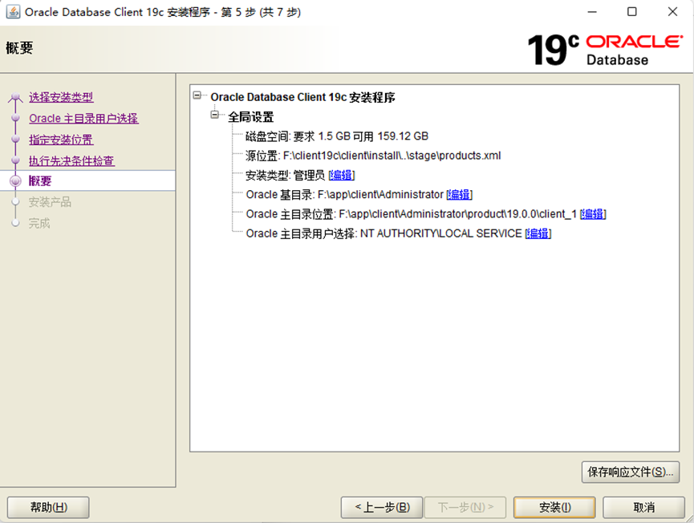694x523 pixels.
Task: Select the 概要 step in sidebar
Action: (x=39, y=181)
